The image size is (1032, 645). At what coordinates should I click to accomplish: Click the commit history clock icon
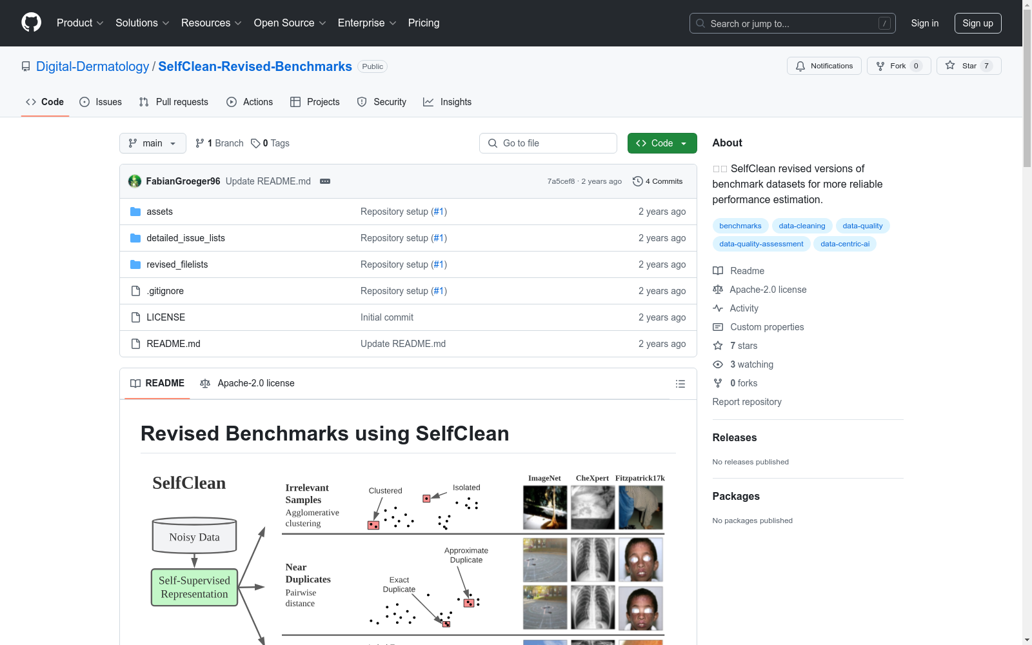[x=638, y=181]
